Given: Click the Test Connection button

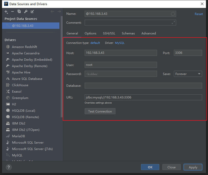Looking at the screenshot, I should click(x=100, y=111).
